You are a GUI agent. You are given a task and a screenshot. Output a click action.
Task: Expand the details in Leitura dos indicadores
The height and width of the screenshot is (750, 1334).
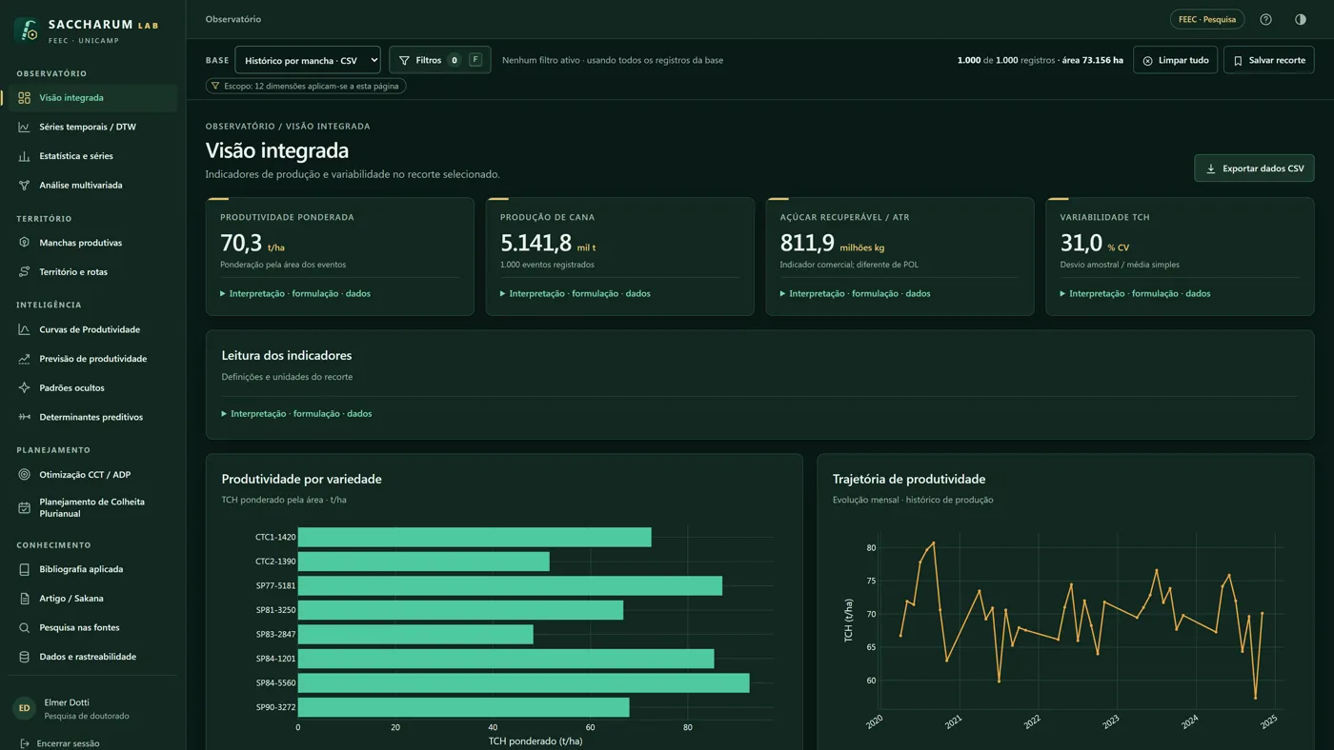tap(296, 414)
